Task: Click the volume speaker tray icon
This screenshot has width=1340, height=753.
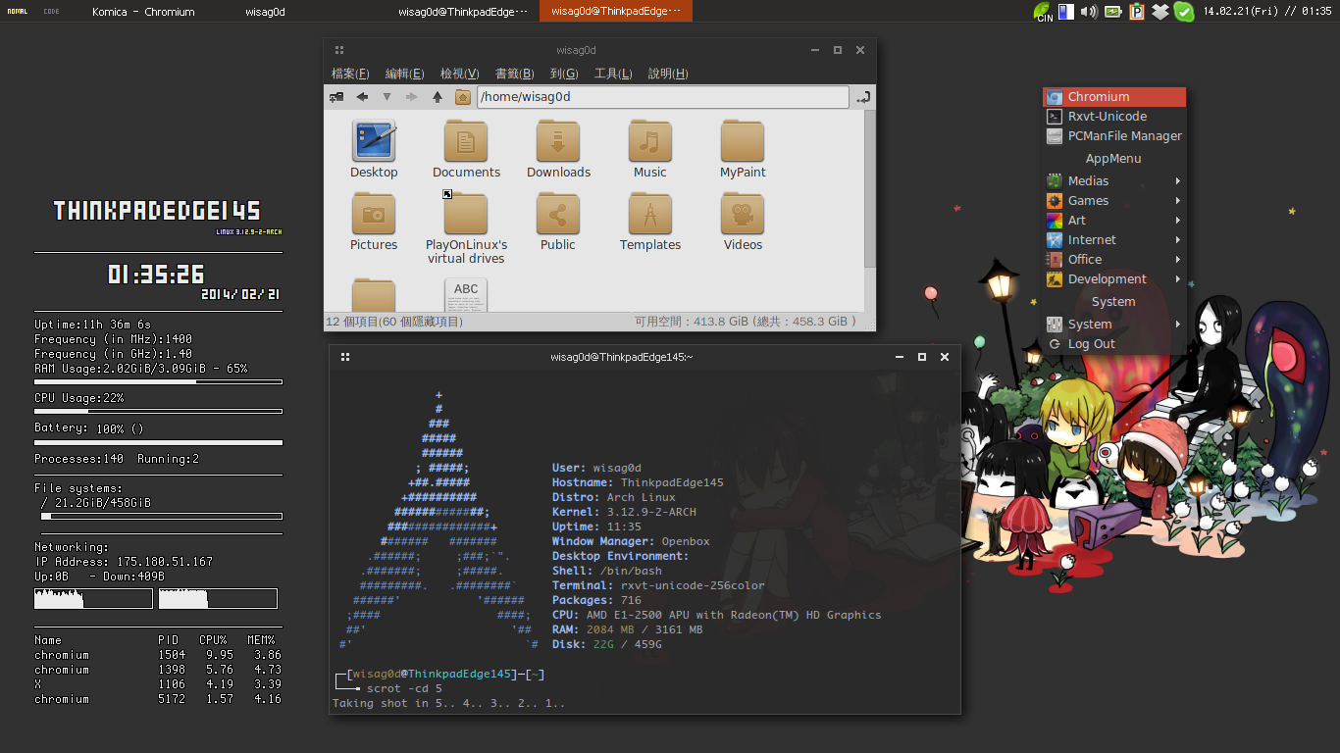Action: tap(1090, 12)
